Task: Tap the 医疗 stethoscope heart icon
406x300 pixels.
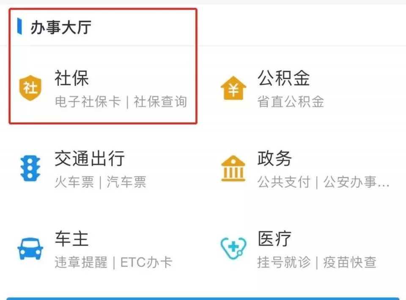Action: click(233, 249)
